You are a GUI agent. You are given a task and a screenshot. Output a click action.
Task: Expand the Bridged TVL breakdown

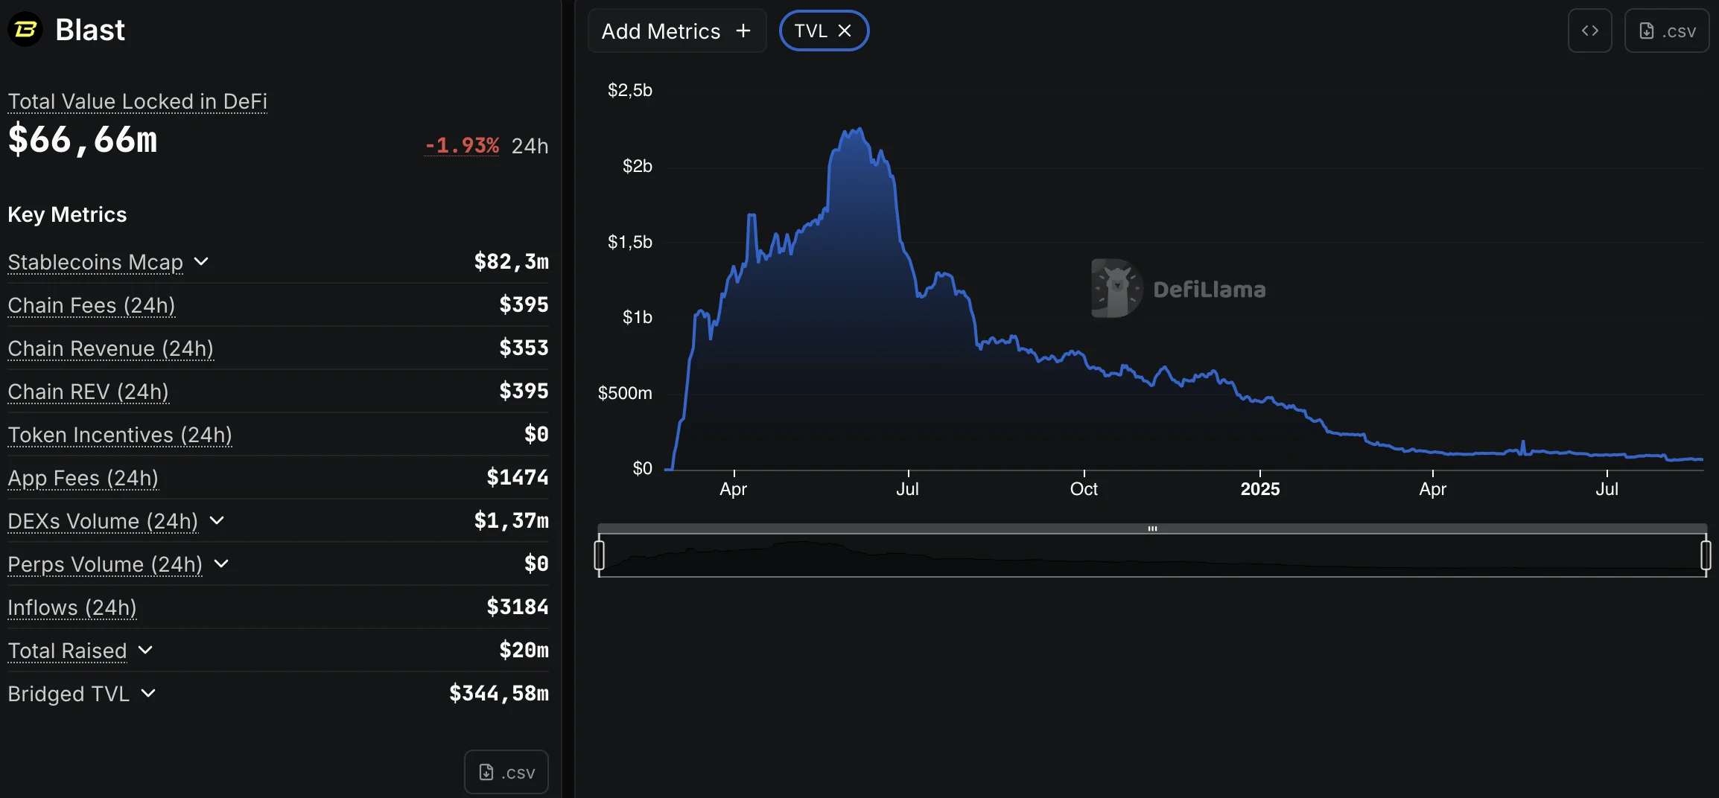click(x=149, y=694)
